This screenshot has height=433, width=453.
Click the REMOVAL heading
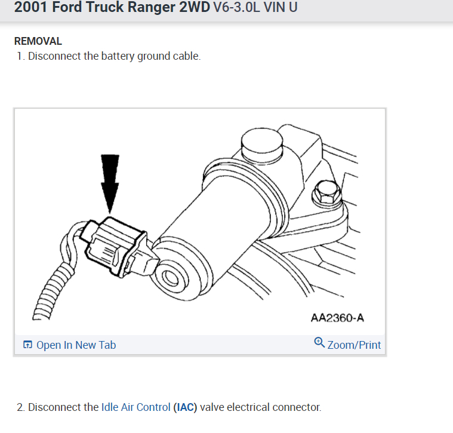click(x=38, y=41)
